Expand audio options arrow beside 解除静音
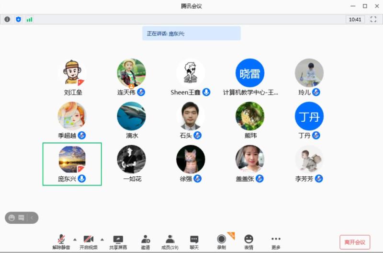The image size is (383, 253). click(x=74, y=239)
